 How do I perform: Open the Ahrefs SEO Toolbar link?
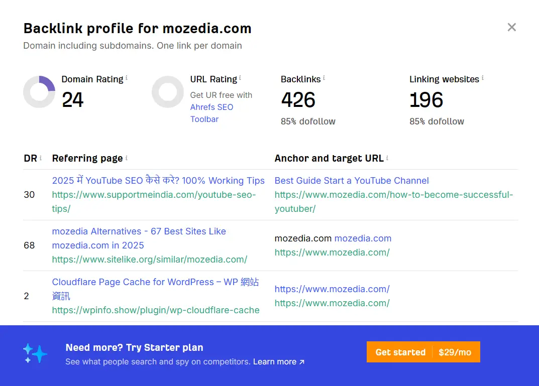pyautogui.click(x=211, y=107)
